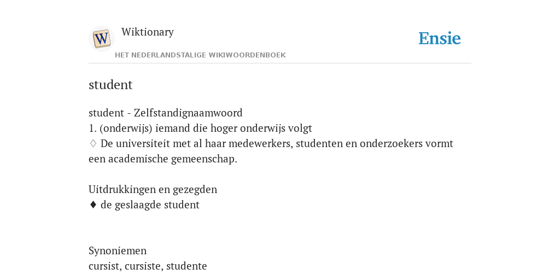Click the Wiktionary source title
The width and height of the screenshot is (560, 280).
(x=148, y=32)
